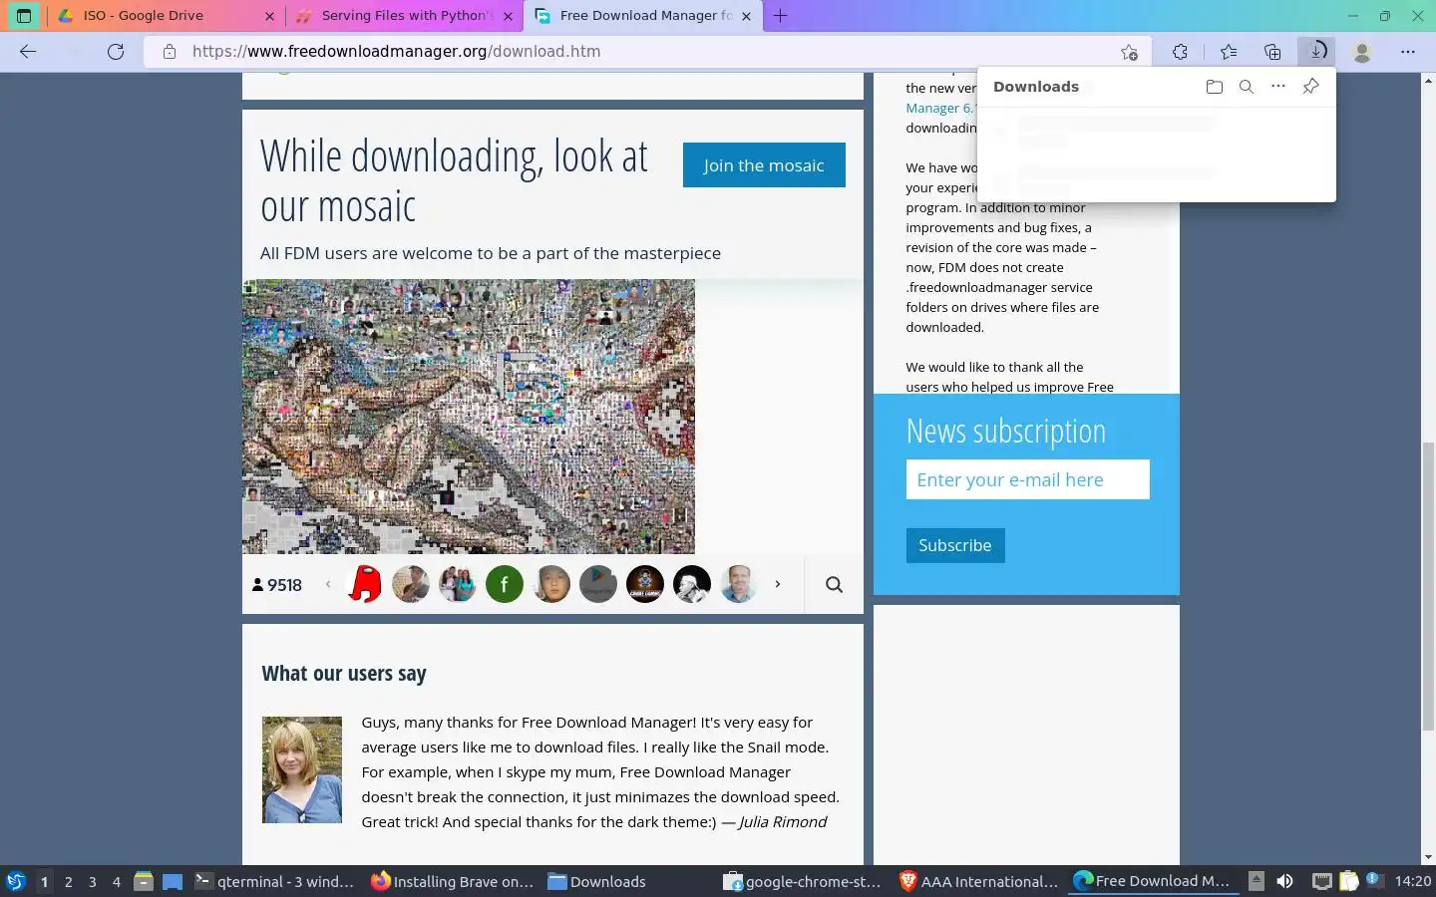Viewport: 1436px width, 897px height.
Task: Click the News subscription heading
Action: tap(1006, 432)
